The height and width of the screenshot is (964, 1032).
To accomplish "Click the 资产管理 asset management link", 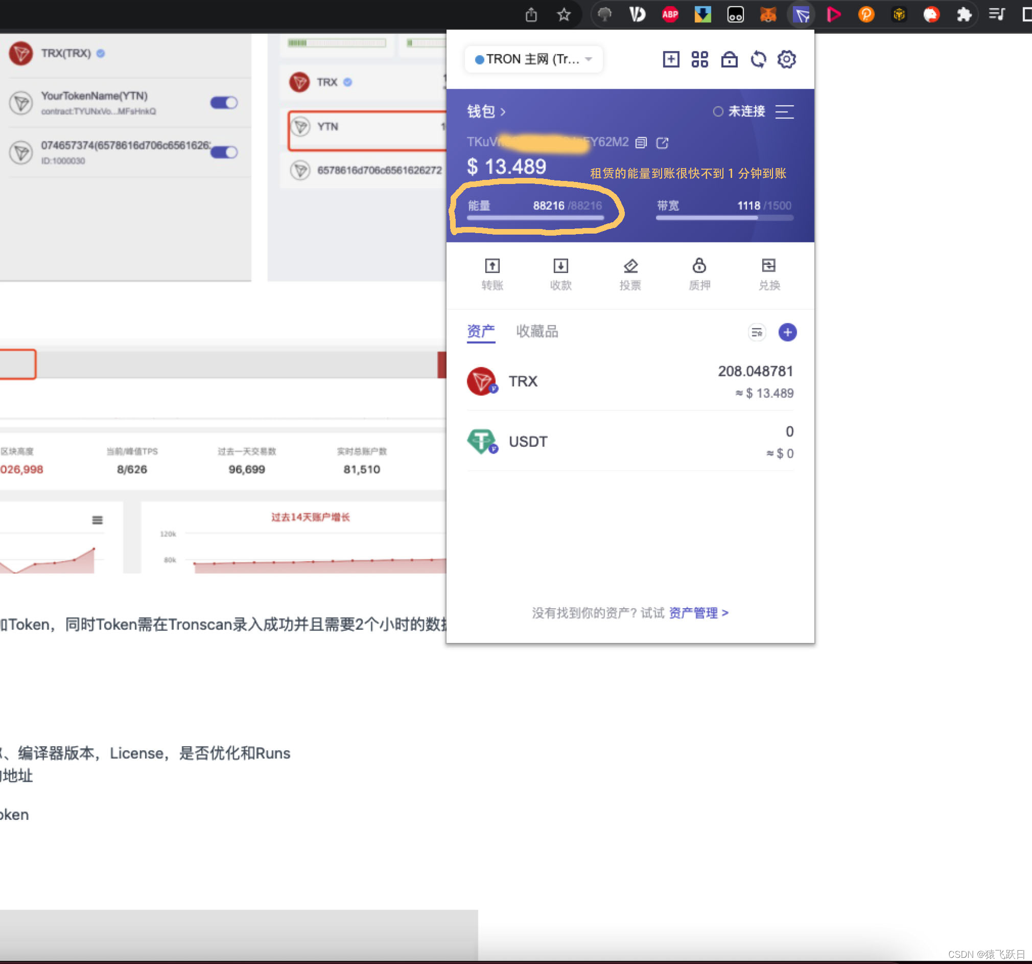I will 699,613.
